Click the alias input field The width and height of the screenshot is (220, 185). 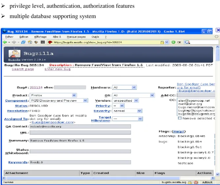pos(70,87)
